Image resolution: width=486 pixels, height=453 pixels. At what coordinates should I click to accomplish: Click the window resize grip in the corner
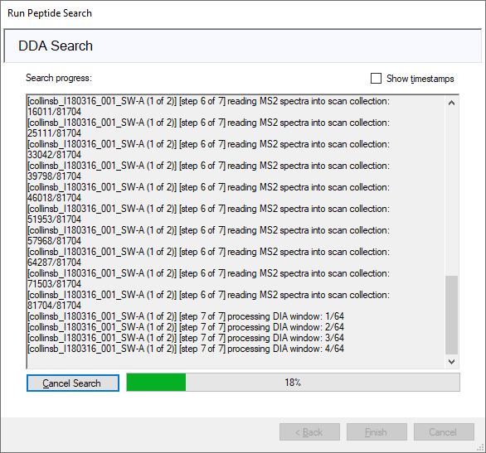(x=481, y=448)
